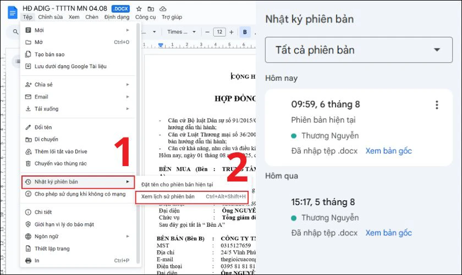Expand the Email submenu

(x=78, y=97)
